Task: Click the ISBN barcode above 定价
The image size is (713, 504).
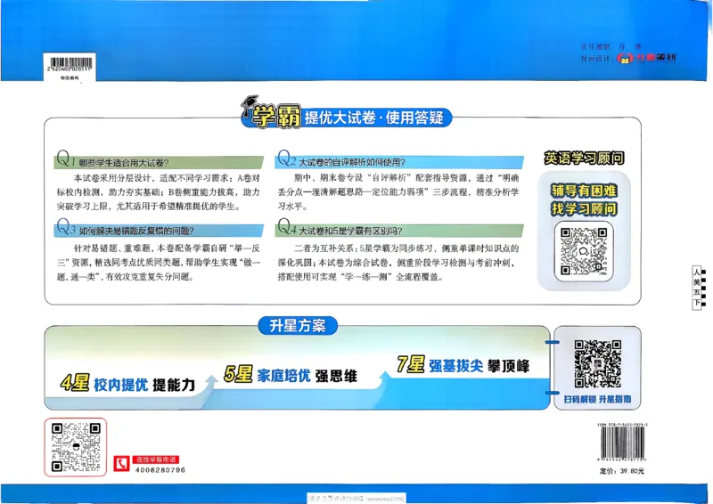Action: [x=622, y=443]
